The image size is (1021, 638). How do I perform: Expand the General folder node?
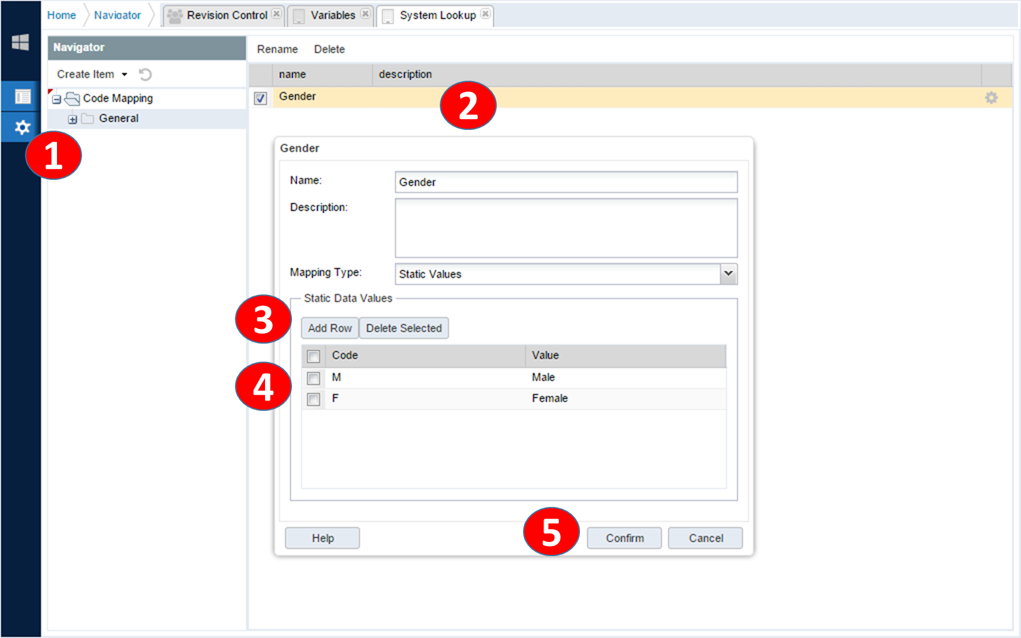click(x=72, y=119)
